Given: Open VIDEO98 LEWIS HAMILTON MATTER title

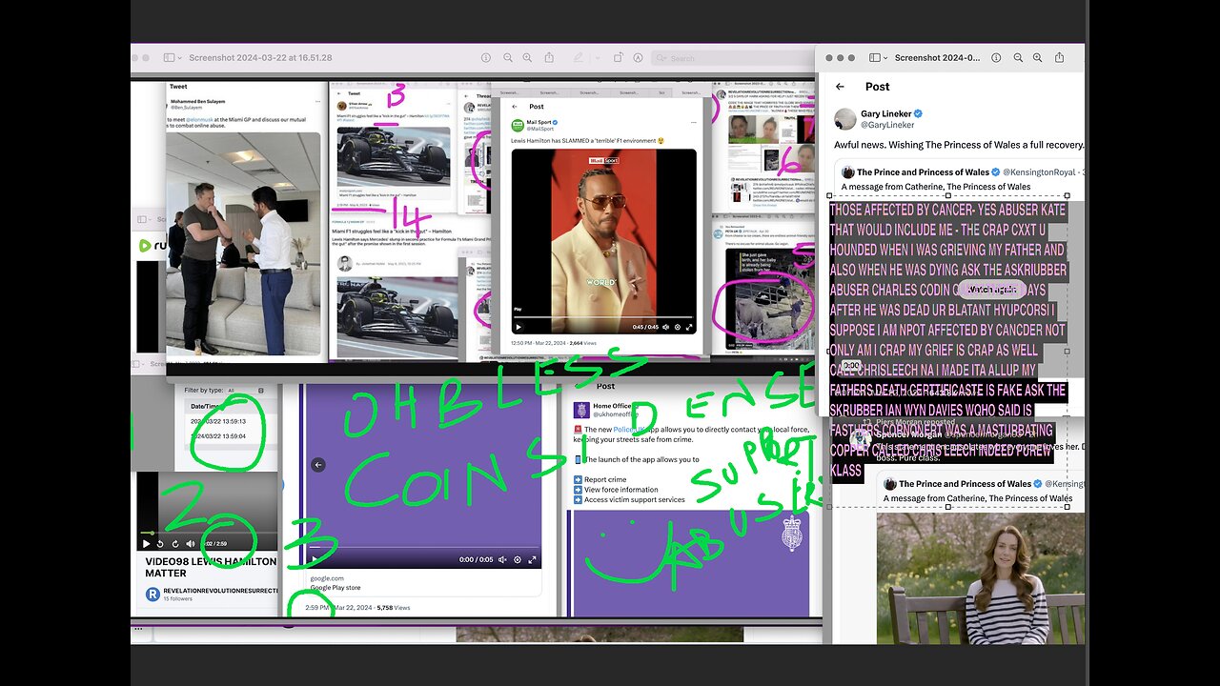Looking at the screenshot, I should [x=211, y=567].
